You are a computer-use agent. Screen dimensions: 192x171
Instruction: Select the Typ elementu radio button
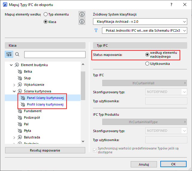click(45, 14)
